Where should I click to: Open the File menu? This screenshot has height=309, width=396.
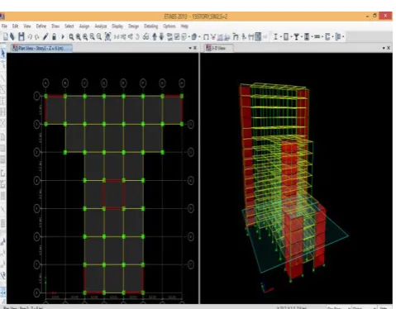coord(4,26)
